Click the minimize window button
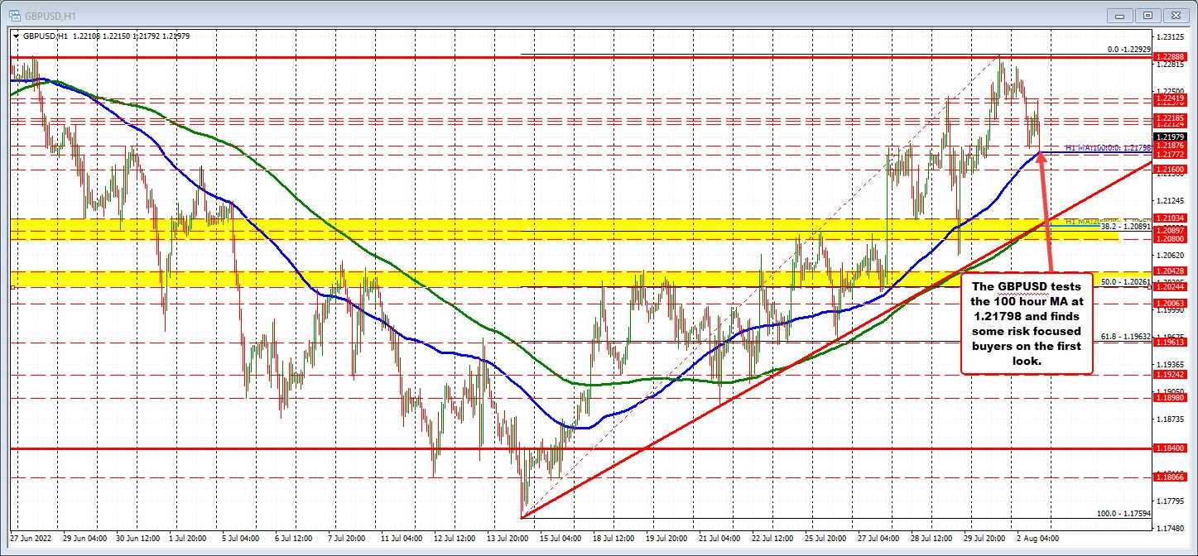The image size is (1198, 556). 1119,15
